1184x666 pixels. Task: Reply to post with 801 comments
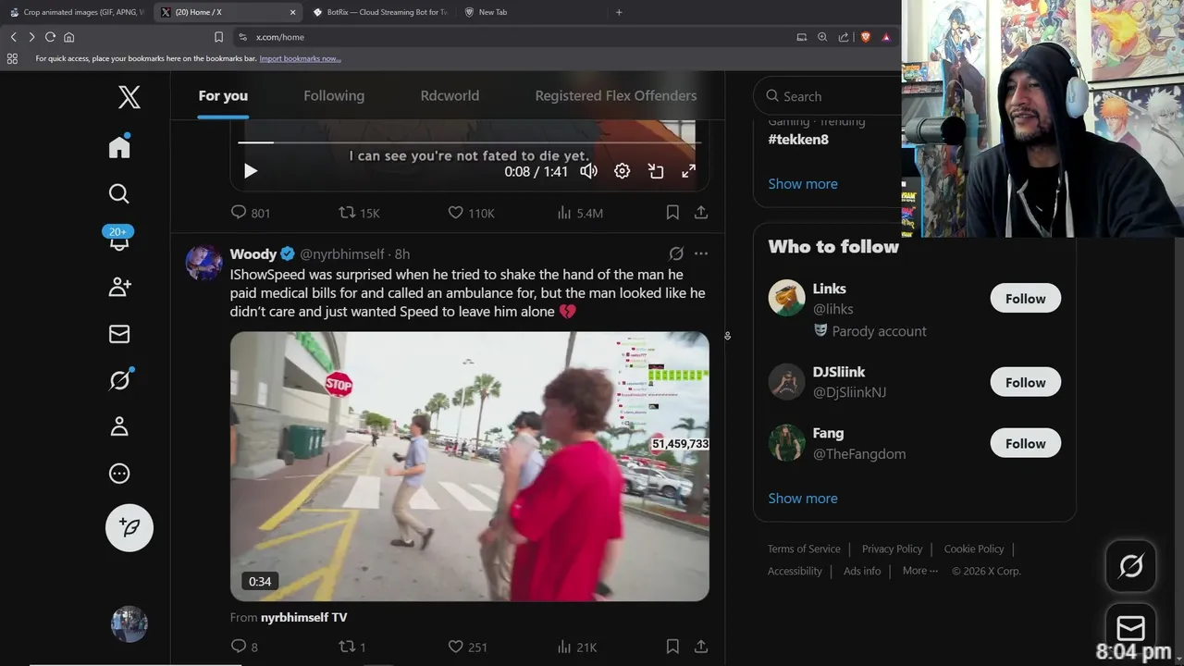tap(251, 213)
